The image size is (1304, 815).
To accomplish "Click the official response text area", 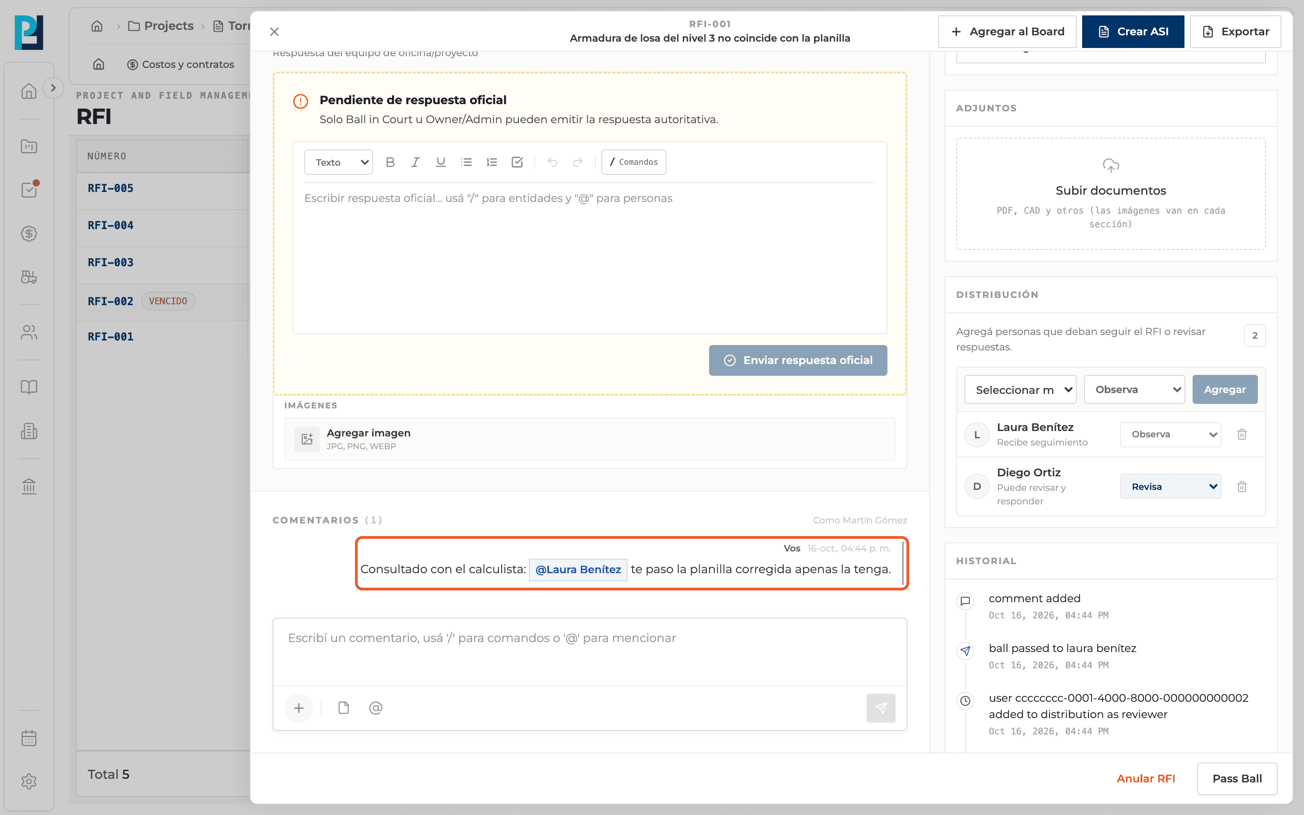I will 590,258.
